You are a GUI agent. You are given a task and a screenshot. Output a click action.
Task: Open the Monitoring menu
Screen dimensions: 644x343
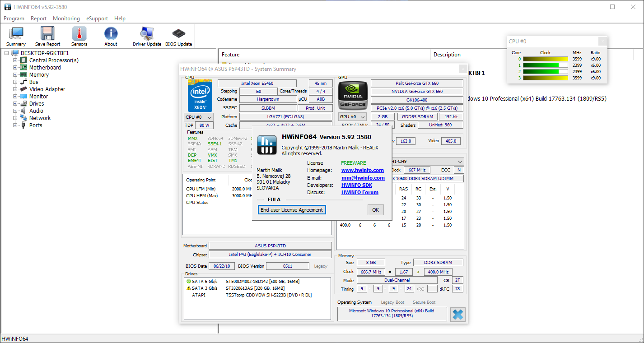[x=66, y=19]
